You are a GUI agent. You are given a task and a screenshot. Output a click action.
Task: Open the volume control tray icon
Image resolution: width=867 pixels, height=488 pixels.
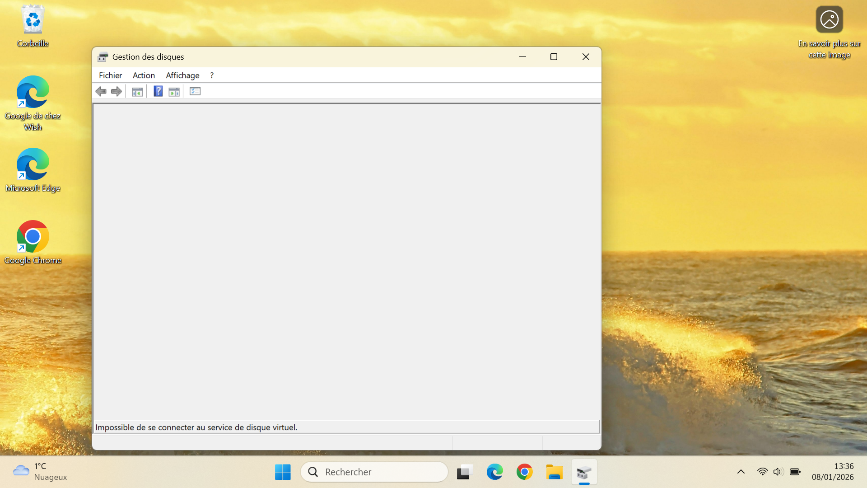pyautogui.click(x=778, y=472)
